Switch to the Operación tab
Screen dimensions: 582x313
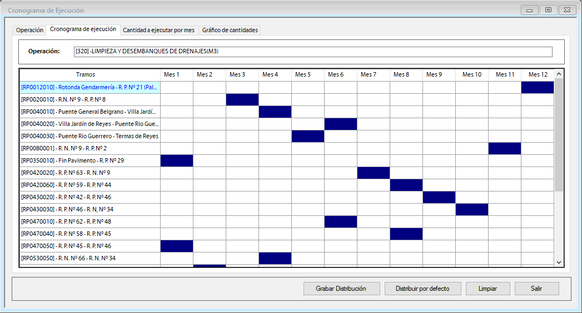29,30
